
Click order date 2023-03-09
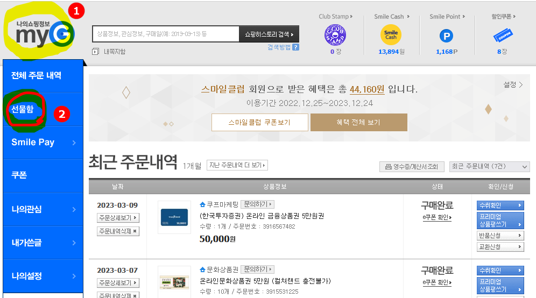click(117, 205)
